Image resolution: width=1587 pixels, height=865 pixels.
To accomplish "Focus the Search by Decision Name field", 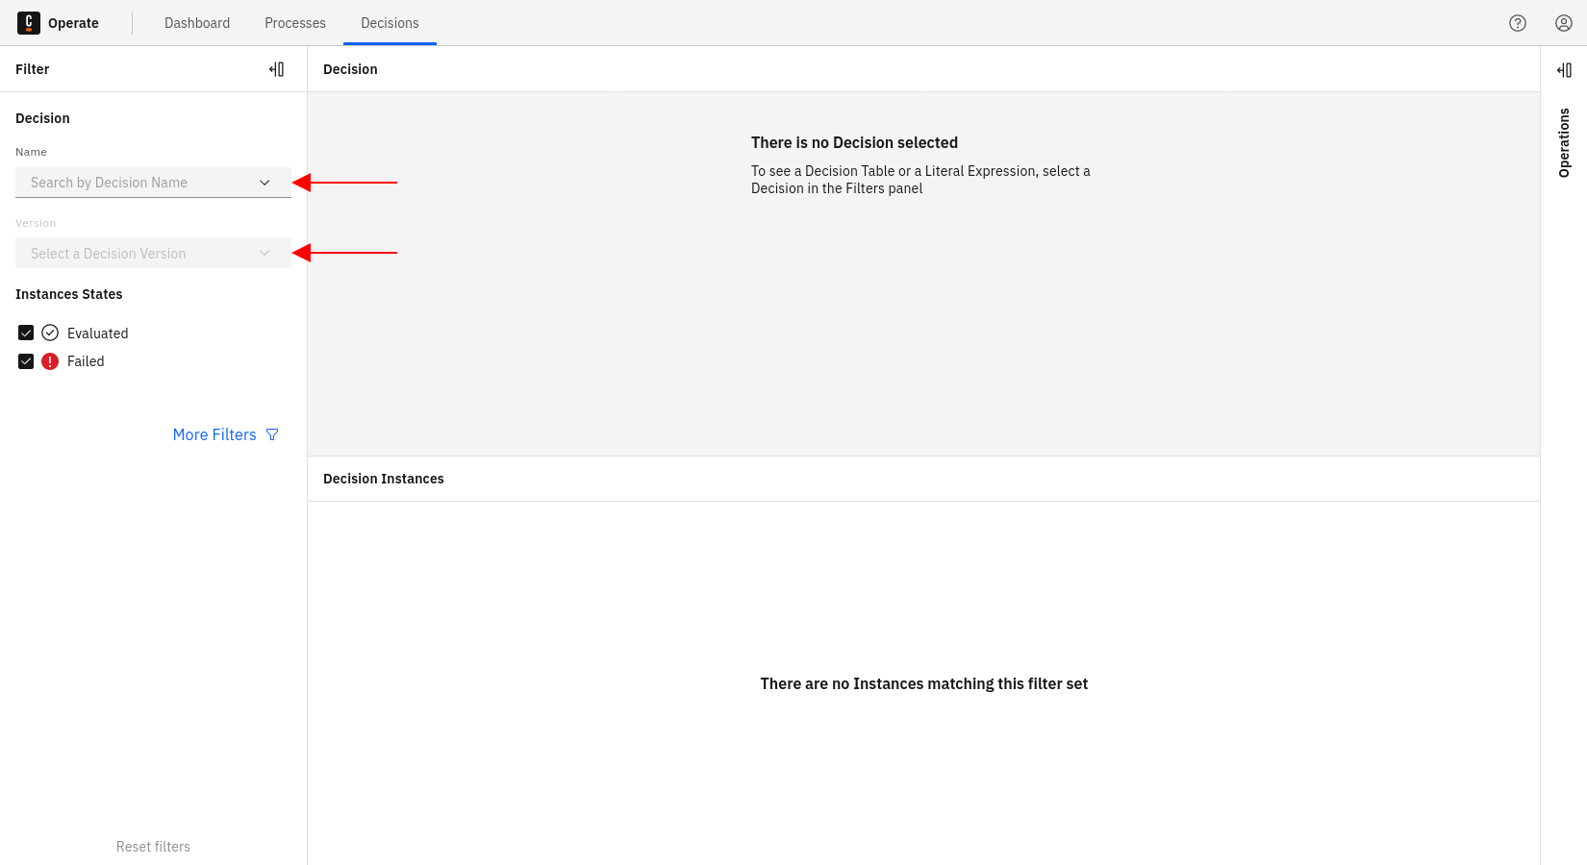I will (x=135, y=183).
